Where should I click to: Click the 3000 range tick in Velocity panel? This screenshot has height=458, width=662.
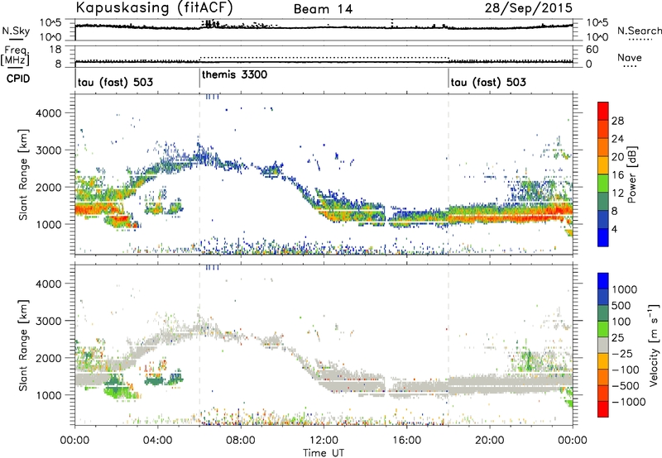(x=49, y=321)
